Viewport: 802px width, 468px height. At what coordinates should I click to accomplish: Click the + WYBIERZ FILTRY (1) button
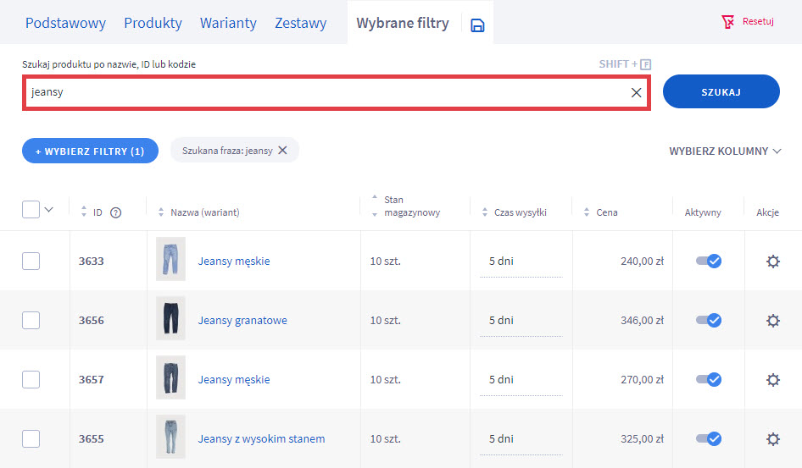click(x=90, y=151)
